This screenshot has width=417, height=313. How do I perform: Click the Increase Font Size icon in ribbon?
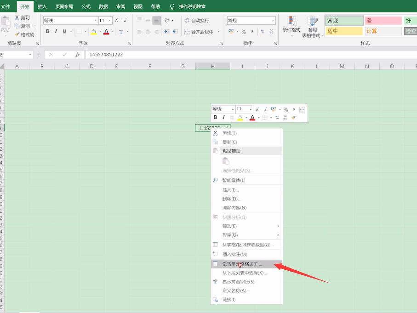click(116, 21)
